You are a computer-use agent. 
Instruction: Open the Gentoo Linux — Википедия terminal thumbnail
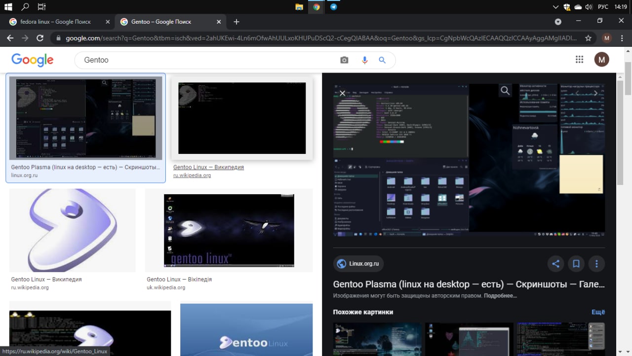(242, 118)
